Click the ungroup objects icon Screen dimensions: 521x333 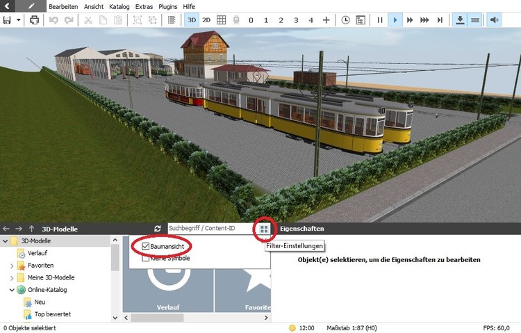pos(153,20)
